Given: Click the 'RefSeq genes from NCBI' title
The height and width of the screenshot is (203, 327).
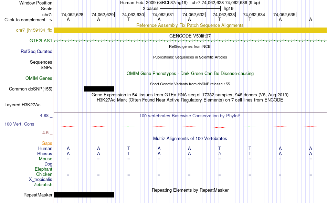Looking at the screenshot, I should point(190,46).
